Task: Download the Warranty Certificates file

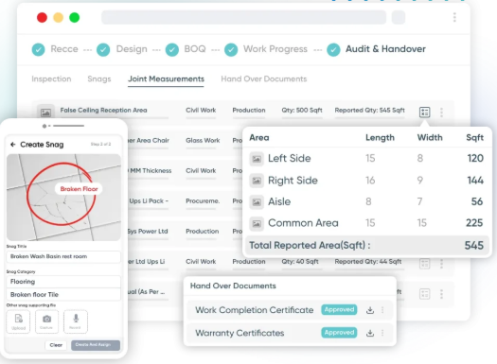Action: click(x=369, y=333)
